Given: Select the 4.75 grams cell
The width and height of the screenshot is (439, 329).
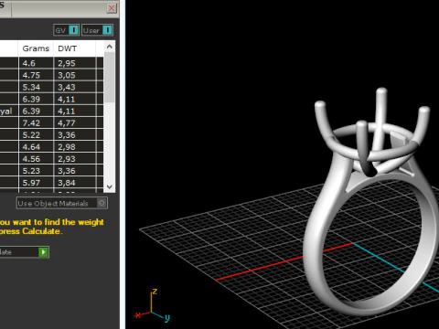Looking at the screenshot, I should coord(36,75).
